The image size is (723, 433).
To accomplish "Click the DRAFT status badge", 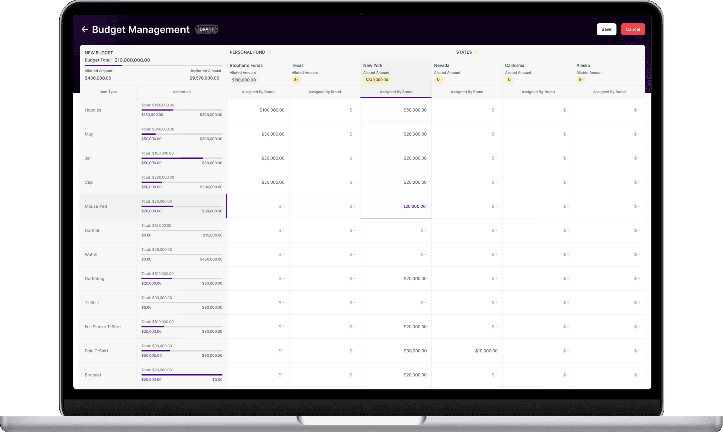I will click(206, 30).
